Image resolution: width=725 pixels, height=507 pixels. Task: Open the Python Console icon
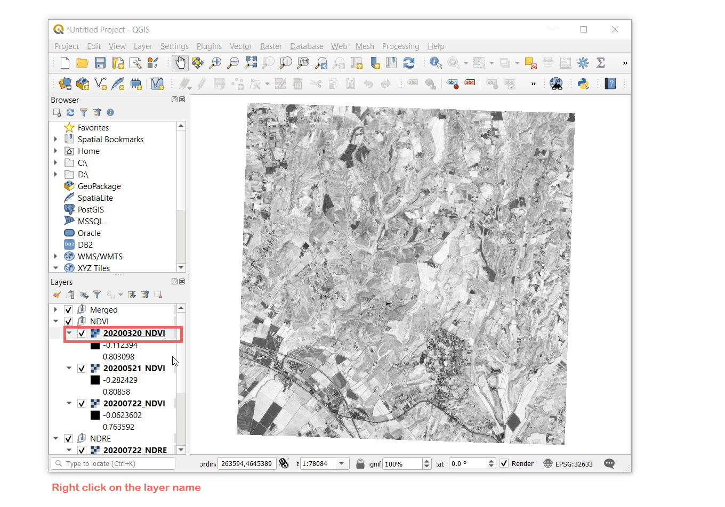pyautogui.click(x=583, y=84)
